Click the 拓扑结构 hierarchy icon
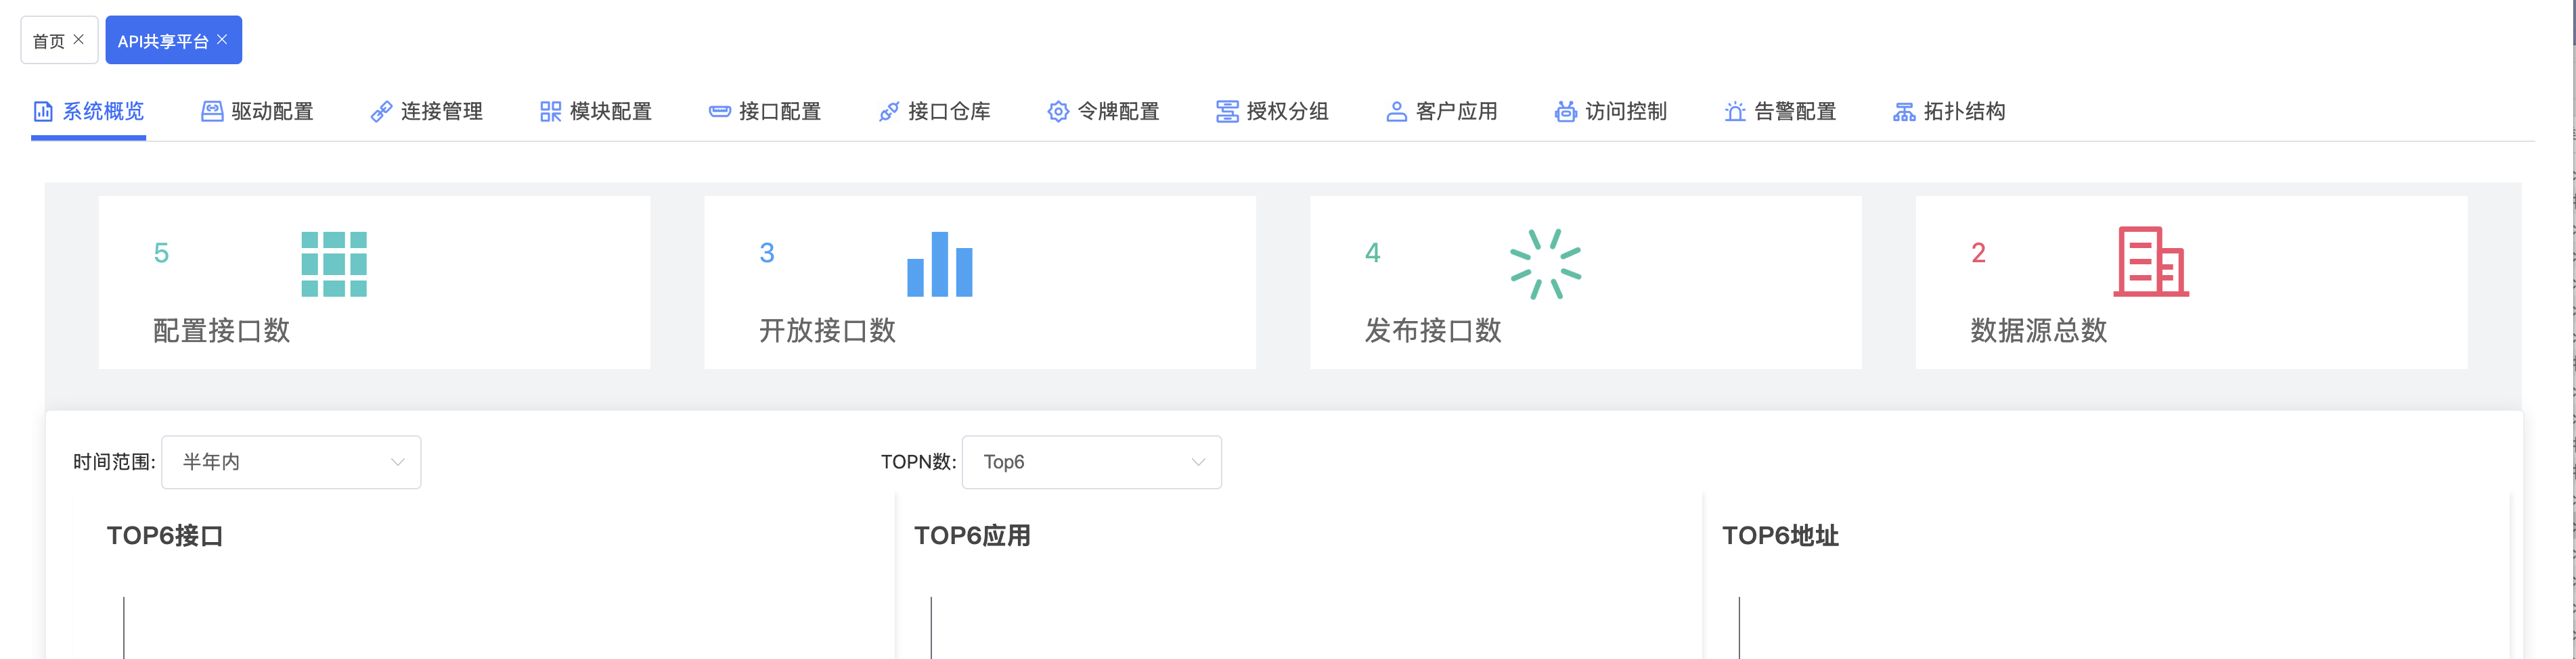 (x=1903, y=112)
